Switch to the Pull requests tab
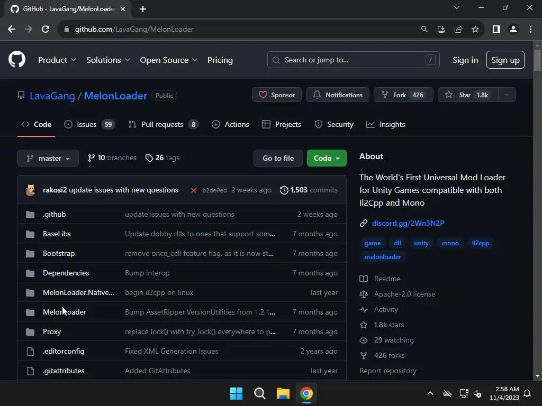Screen dimensions: 542x406 click(163, 125)
